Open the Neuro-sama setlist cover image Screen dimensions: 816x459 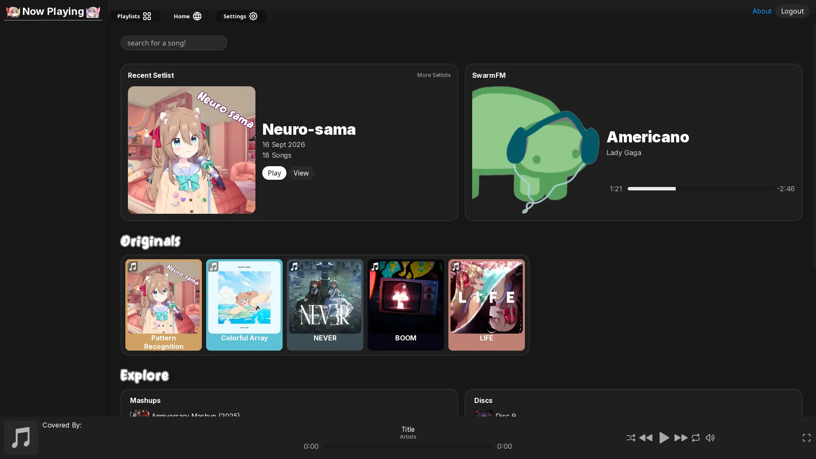(192, 150)
